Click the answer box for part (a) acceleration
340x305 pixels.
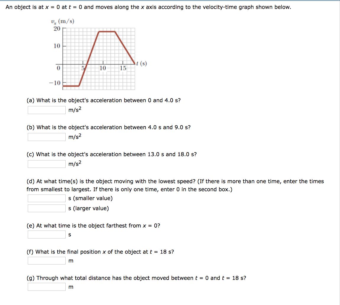coord(46,110)
